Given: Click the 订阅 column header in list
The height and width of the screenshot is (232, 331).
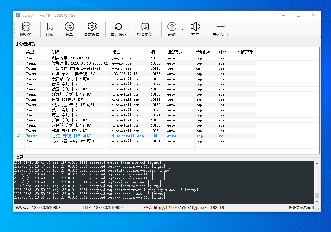Looking at the screenshot, I should [225, 52].
